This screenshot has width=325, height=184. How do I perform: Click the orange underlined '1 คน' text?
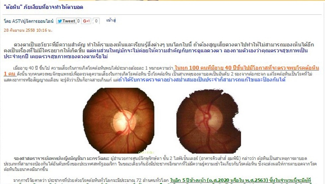click(x=10, y=74)
